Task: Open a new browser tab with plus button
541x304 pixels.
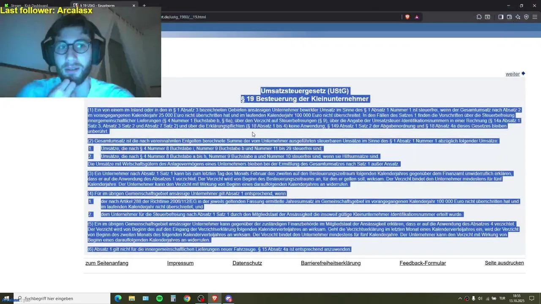Action: coord(144,5)
